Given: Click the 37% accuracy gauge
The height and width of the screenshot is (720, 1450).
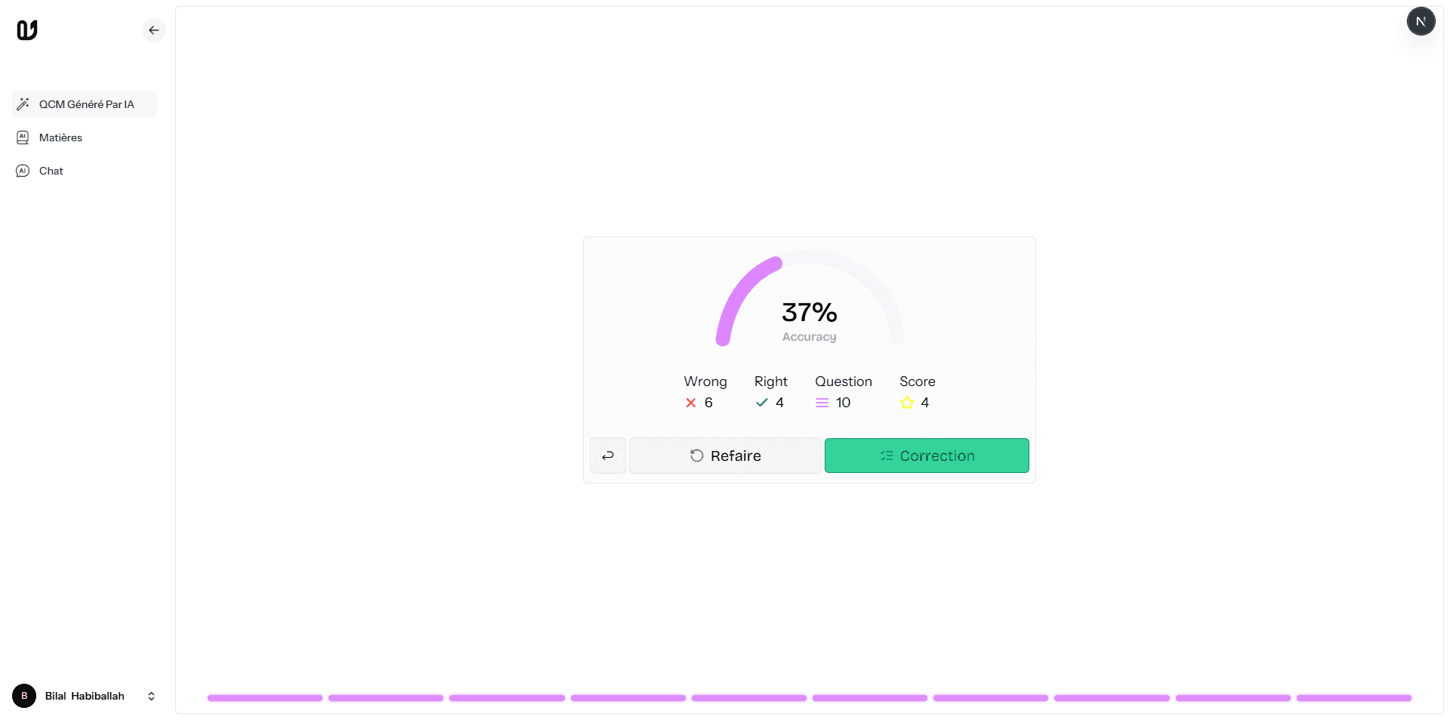Looking at the screenshot, I should 810,298.
